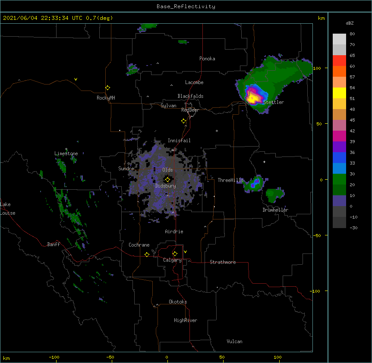
Task: Click the white plus marker north of Drumheller
Action: click(264, 162)
